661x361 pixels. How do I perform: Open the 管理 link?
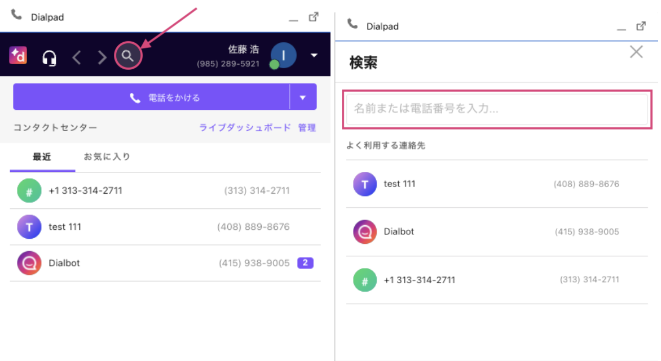307,128
